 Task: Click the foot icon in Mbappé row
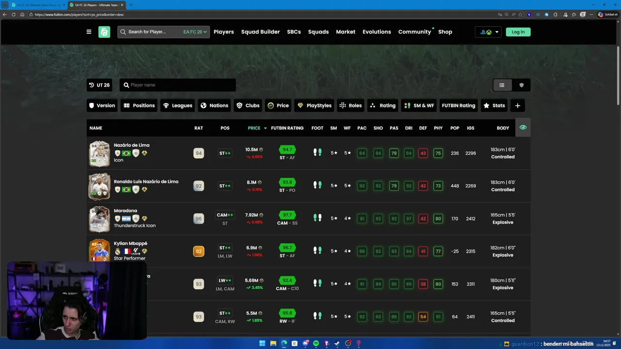click(x=317, y=251)
